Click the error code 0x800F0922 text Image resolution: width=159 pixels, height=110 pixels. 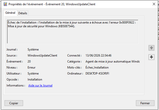point(127,22)
